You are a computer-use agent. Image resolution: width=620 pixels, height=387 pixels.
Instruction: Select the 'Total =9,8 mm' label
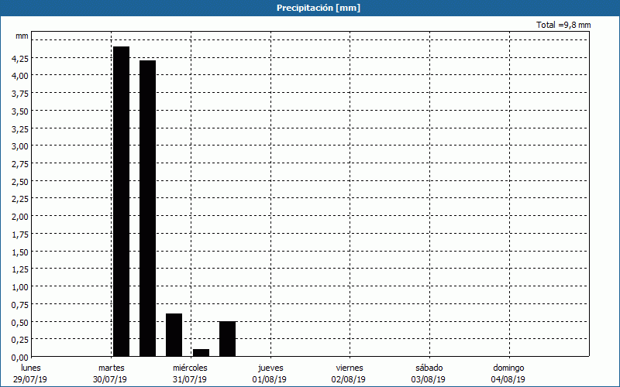click(563, 25)
